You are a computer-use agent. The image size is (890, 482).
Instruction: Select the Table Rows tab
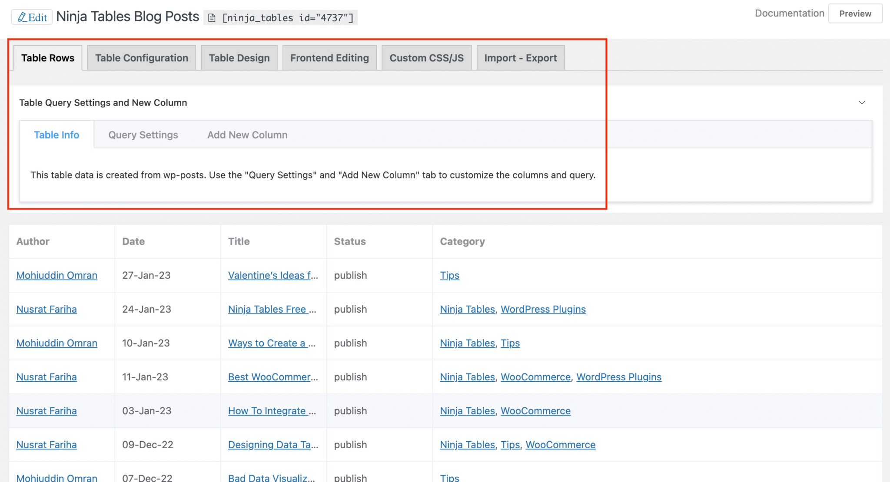coord(48,58)
